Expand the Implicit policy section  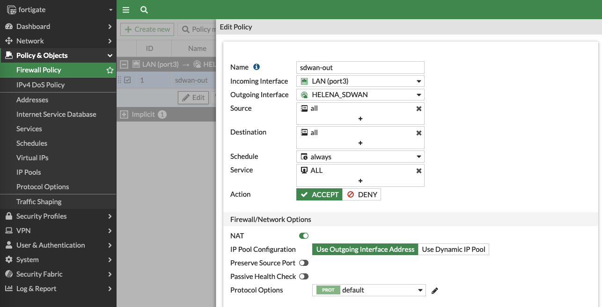124,114
